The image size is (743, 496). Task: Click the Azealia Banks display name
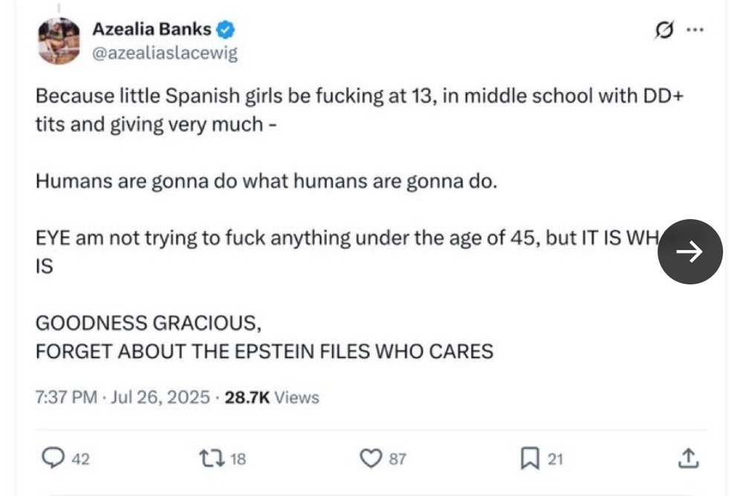tap(152, 29)
